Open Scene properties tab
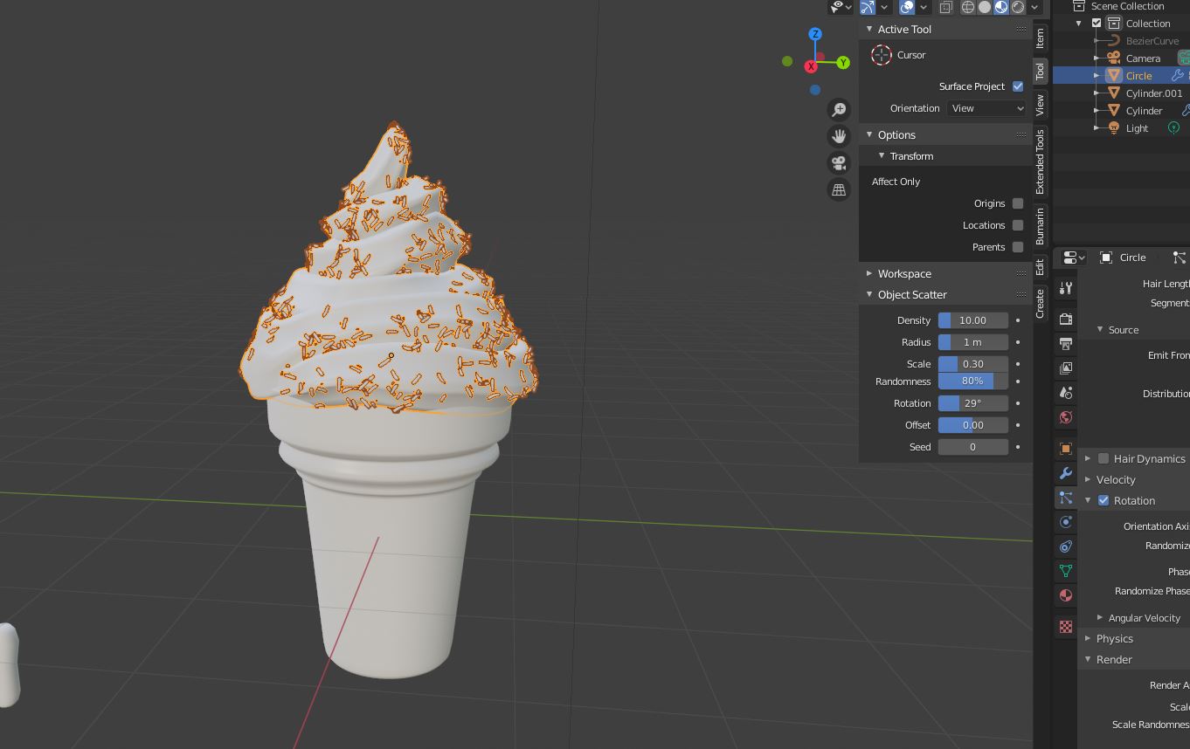This screenshot has width=1190, height=749. click(x=1066, y=393)
